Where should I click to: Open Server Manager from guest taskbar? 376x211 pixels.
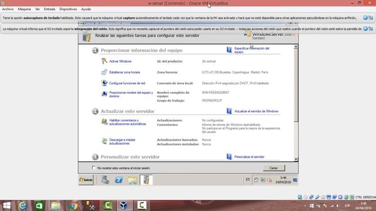click(105, 180)
